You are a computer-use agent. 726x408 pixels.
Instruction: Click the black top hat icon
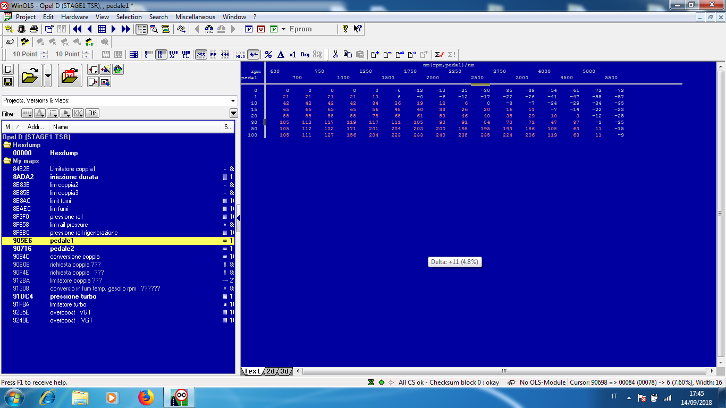click(21, 29)
